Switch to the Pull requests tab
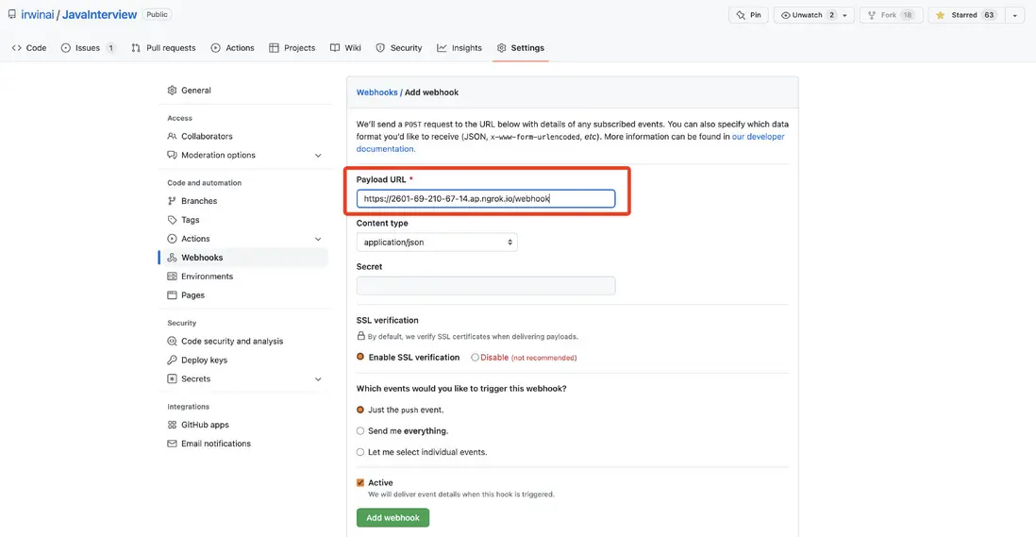This screenshot has width=1036, height=537. (163, 48)
